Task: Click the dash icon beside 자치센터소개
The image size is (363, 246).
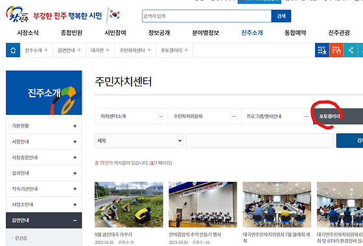Action: (x=161, y=116)
